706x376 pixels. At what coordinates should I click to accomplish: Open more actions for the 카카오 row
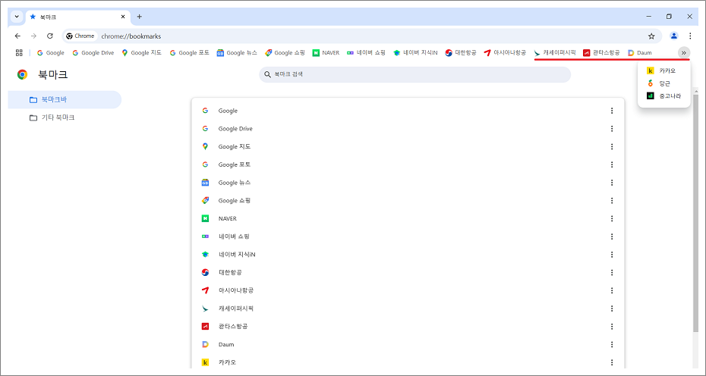[611, 362]
